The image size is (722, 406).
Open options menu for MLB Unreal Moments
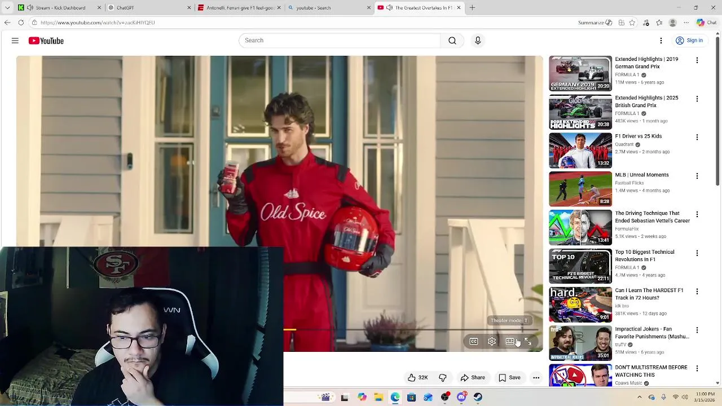coord(697,176)
